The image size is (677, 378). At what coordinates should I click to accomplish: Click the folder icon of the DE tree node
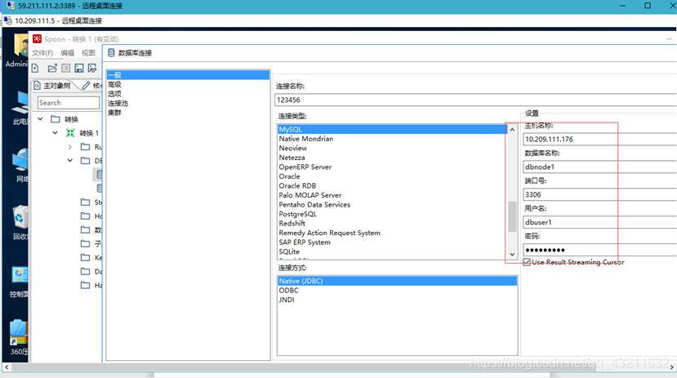pos(86,161)
